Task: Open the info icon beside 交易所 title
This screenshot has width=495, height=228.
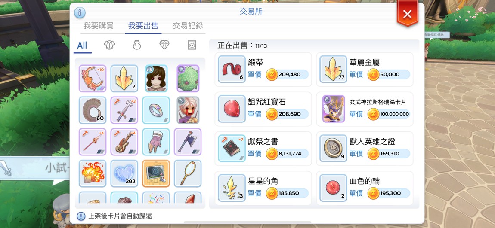Action: [x=80, y=13]
